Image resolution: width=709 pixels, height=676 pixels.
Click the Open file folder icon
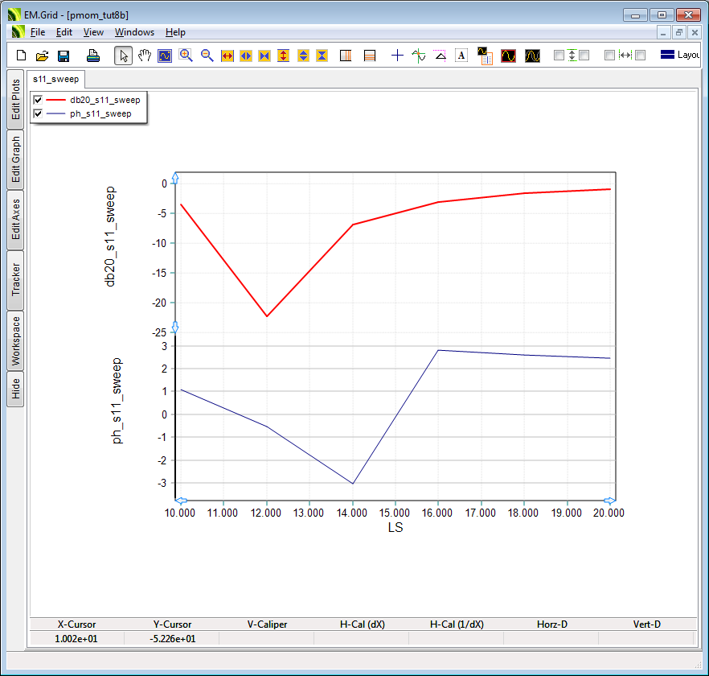click(43, 56)
